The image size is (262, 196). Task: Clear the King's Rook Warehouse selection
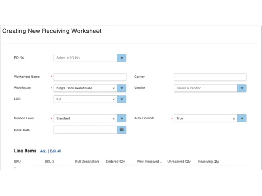[114, 88]
